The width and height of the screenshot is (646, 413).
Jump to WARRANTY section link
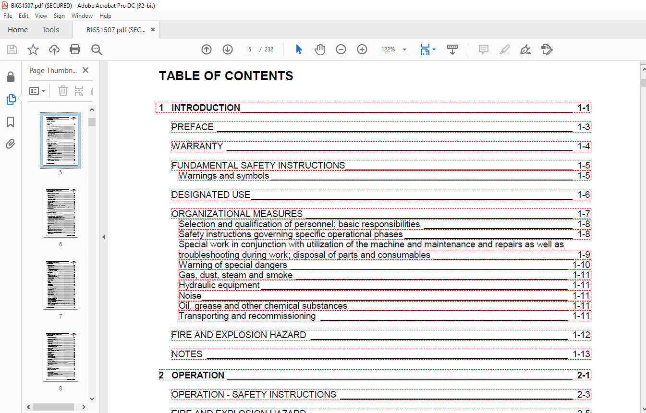click(x=381, y=146)
